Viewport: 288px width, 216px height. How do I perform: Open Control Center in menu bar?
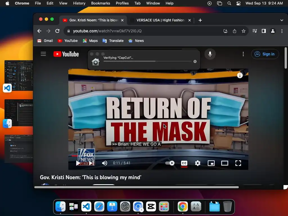click(x=238, y=3)
